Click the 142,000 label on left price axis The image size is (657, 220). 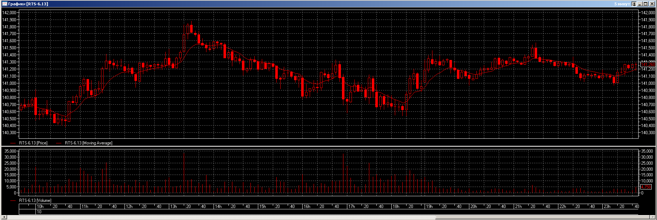click(x=9, y=13)
